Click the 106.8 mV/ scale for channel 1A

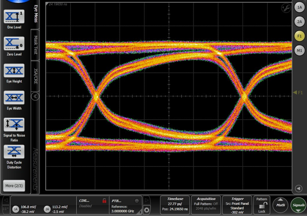pyautogui.click(x=28, y=207)
